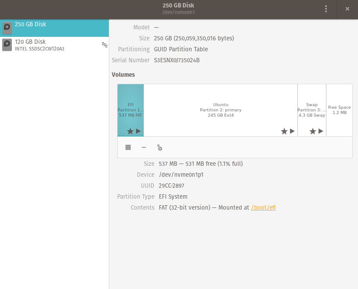The image size is (358, 289).
Task: Click the UUID value 29CC-2897
Action: coord(171,186)
